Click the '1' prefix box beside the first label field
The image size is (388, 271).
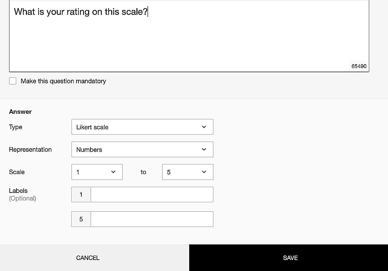81,194
